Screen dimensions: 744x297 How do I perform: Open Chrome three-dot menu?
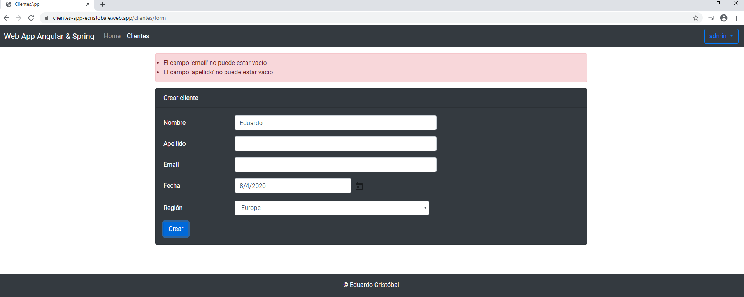pos(736,18)
